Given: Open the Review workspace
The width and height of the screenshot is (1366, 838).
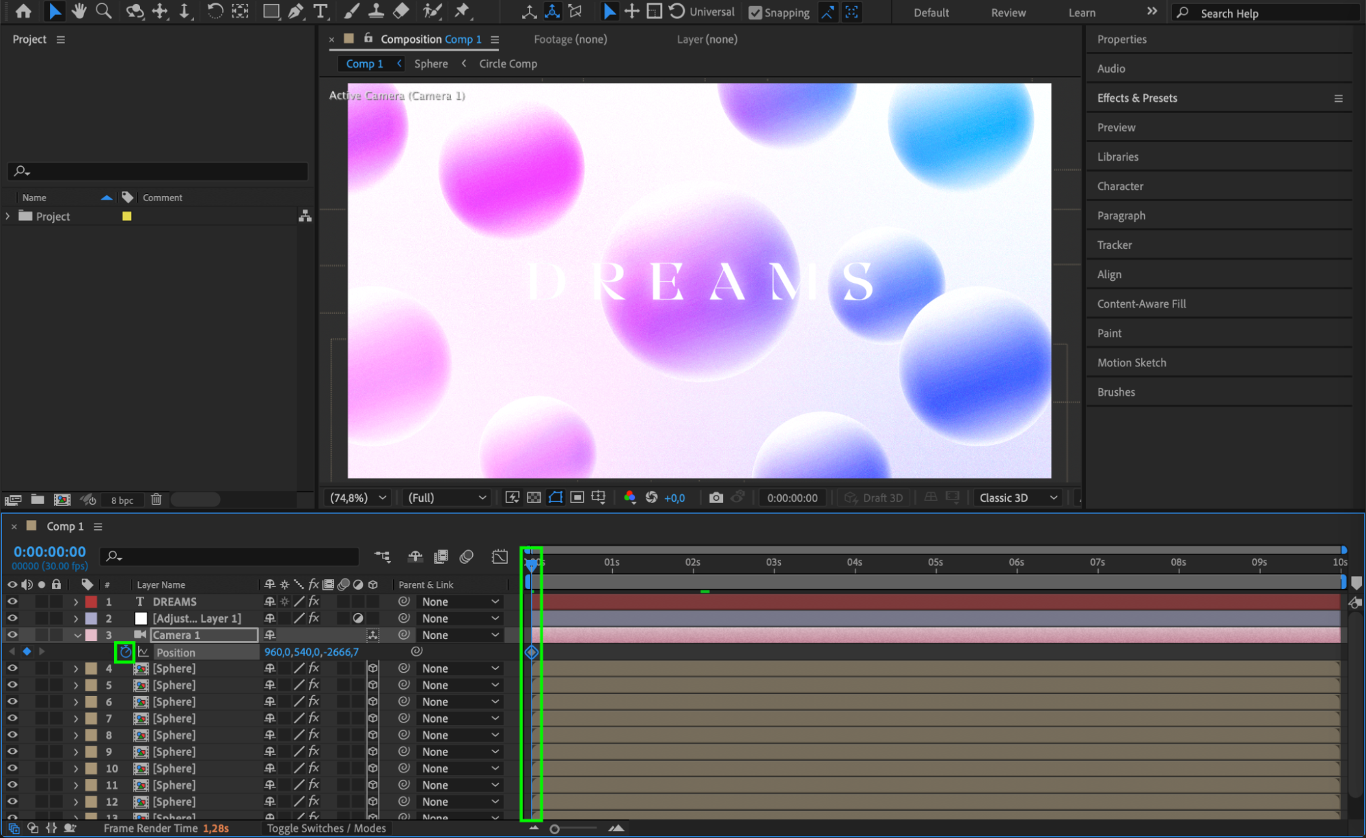Looking at the screenshot, I should tap(1008, 12).
